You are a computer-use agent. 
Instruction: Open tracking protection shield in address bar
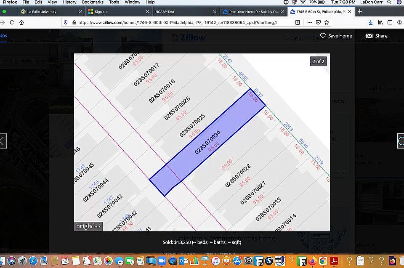click(66, 22)
